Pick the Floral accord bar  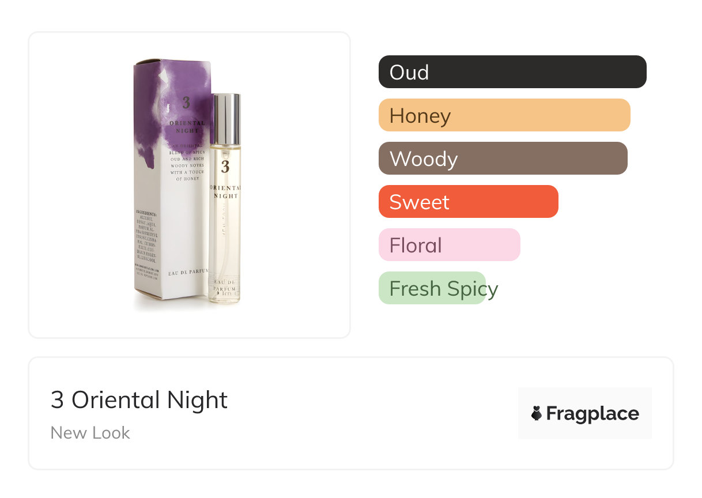(449, 245)
